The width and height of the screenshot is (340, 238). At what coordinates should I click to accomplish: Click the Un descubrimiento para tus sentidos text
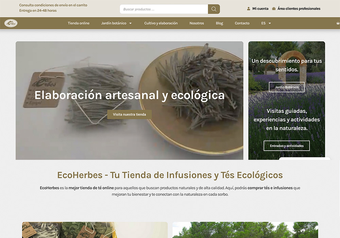coord(287,65)
